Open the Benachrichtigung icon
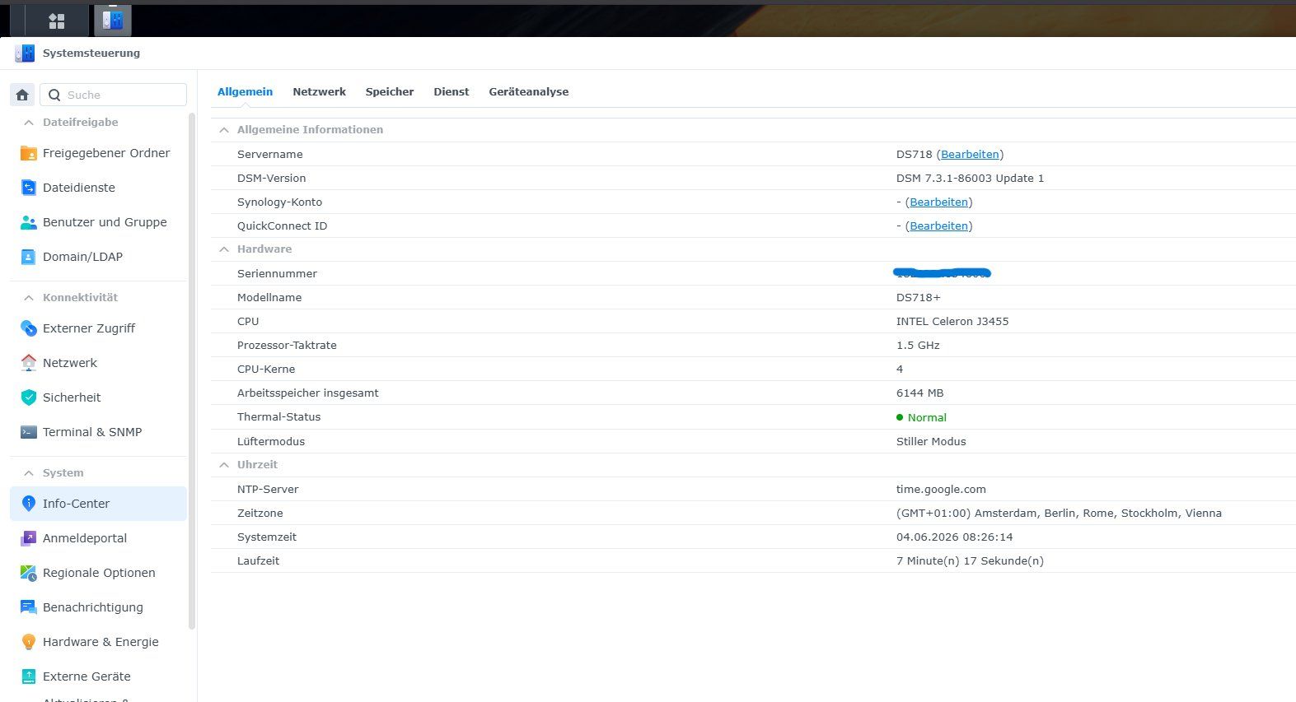The image size is (1296, 702). (x=28, y=607)
